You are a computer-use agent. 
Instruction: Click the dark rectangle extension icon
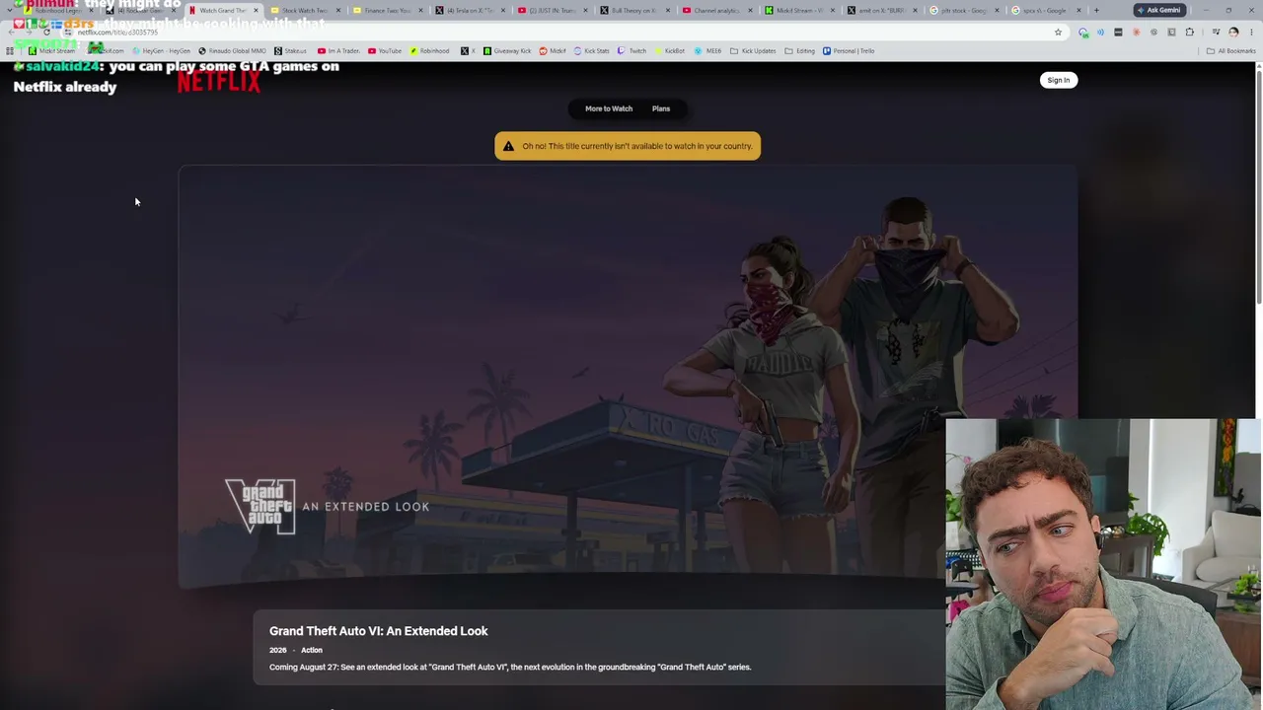[x=1118, y=32]
